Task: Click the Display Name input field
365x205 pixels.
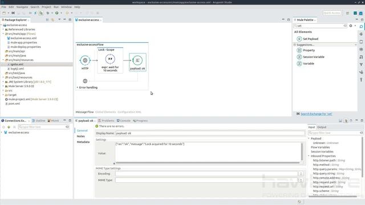Action: [x=210, y=133]
